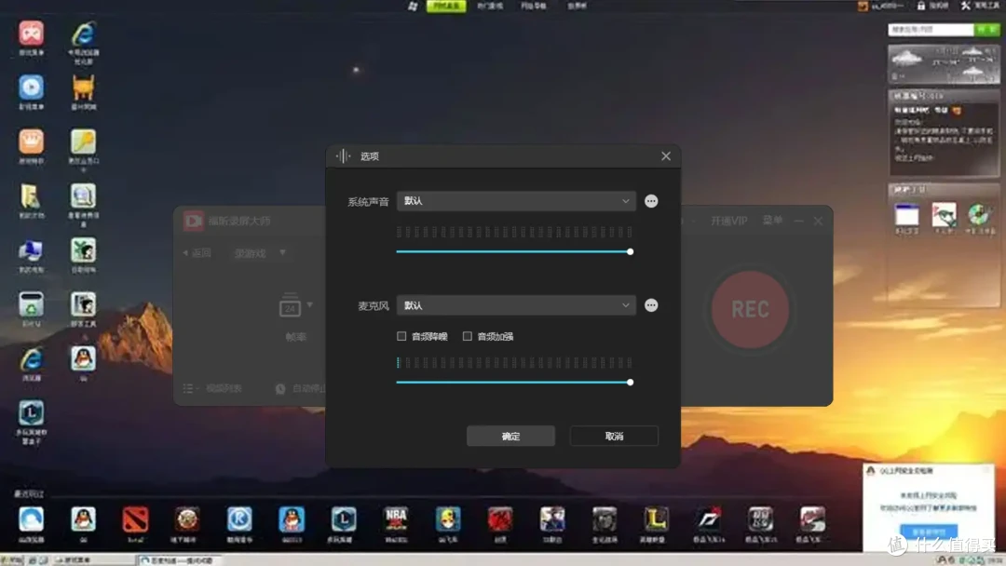Open the Recycle Bin desktop icon
This screenshot has width=1006, height=566.
point(31,305)
